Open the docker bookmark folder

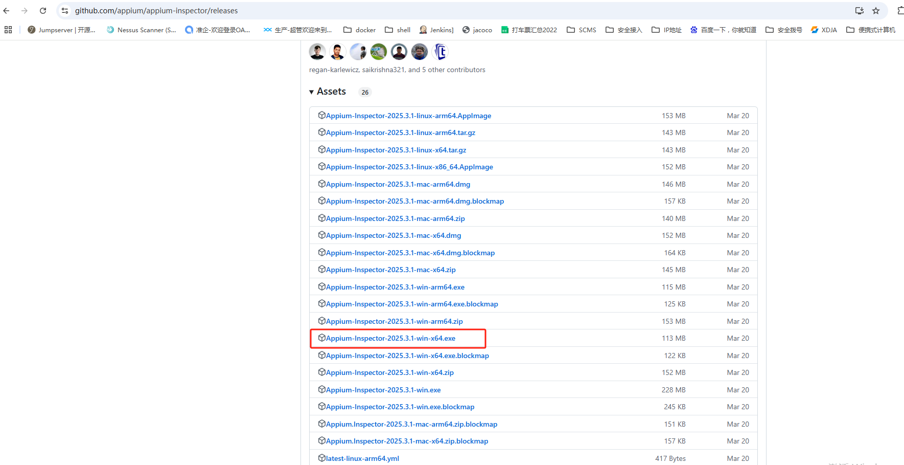click(360, 30)
